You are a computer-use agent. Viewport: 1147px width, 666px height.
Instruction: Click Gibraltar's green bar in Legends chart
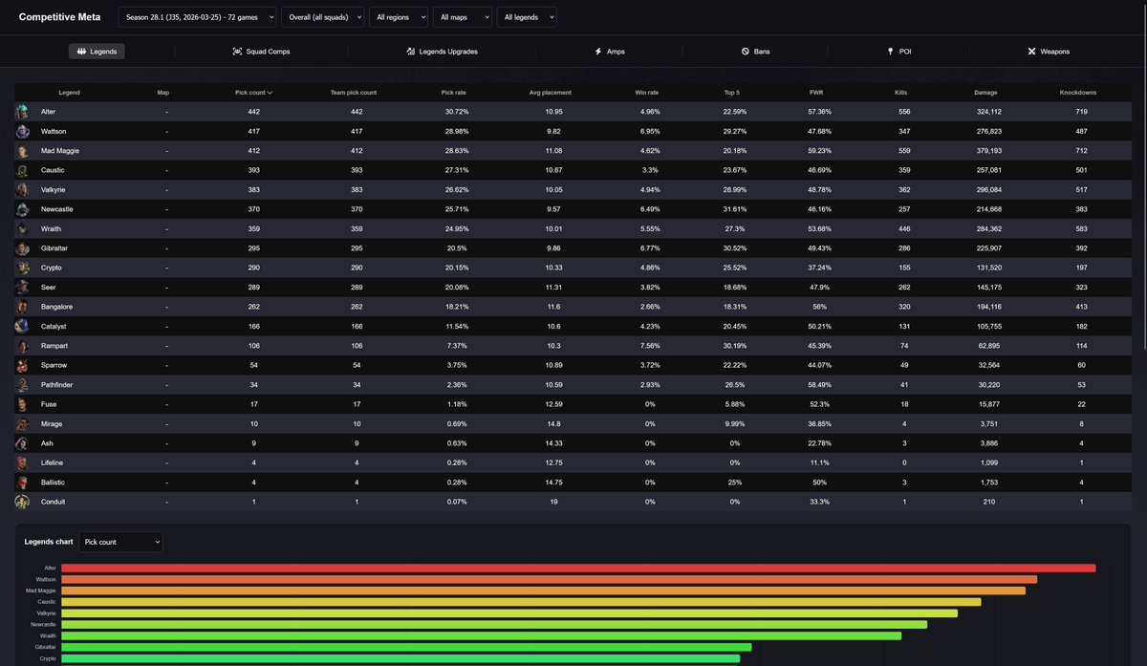[x=406, y=647]
